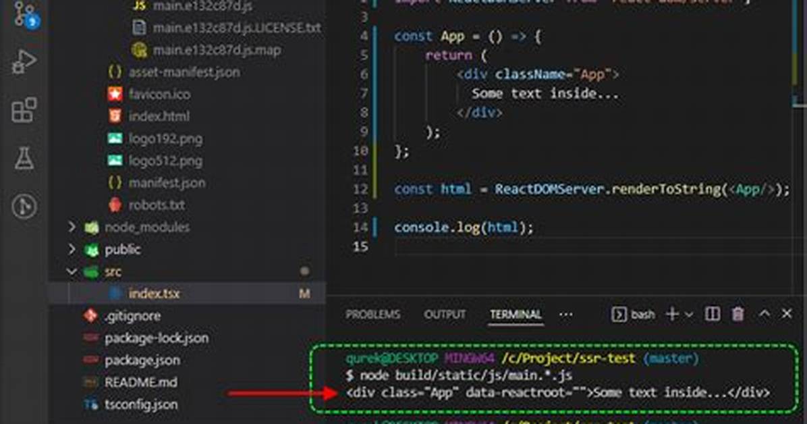Select asset-manifest.json in explorer
Viewport: 807px width, 424px height.
[x=184, y=72]
